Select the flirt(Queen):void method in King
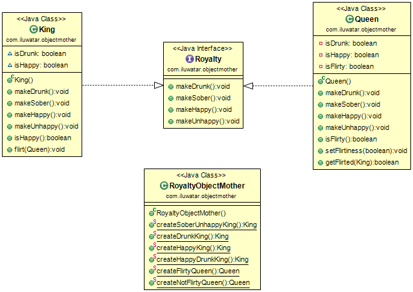The width and height of the screenshot is (413, 292). coord(40,149)
